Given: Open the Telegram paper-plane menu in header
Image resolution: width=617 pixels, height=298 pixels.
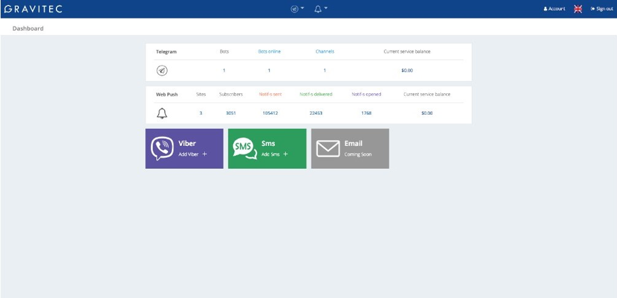Looking at the screenshot, I should click(297, 9).
